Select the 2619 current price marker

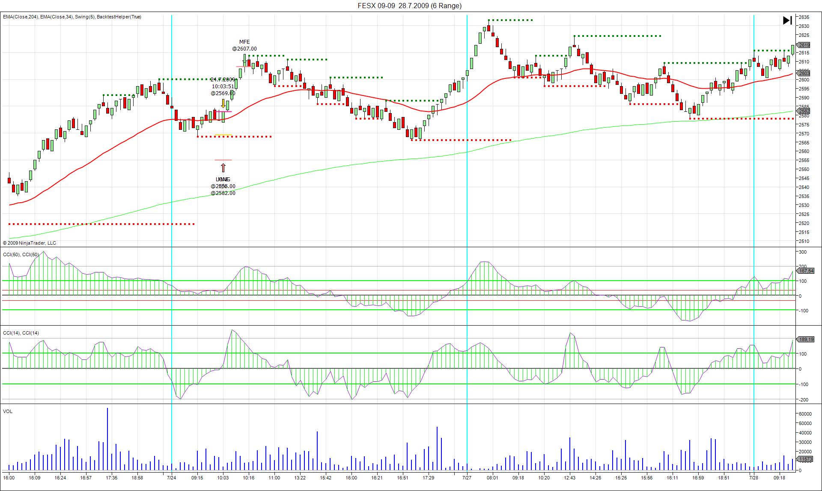pos(804,45)
